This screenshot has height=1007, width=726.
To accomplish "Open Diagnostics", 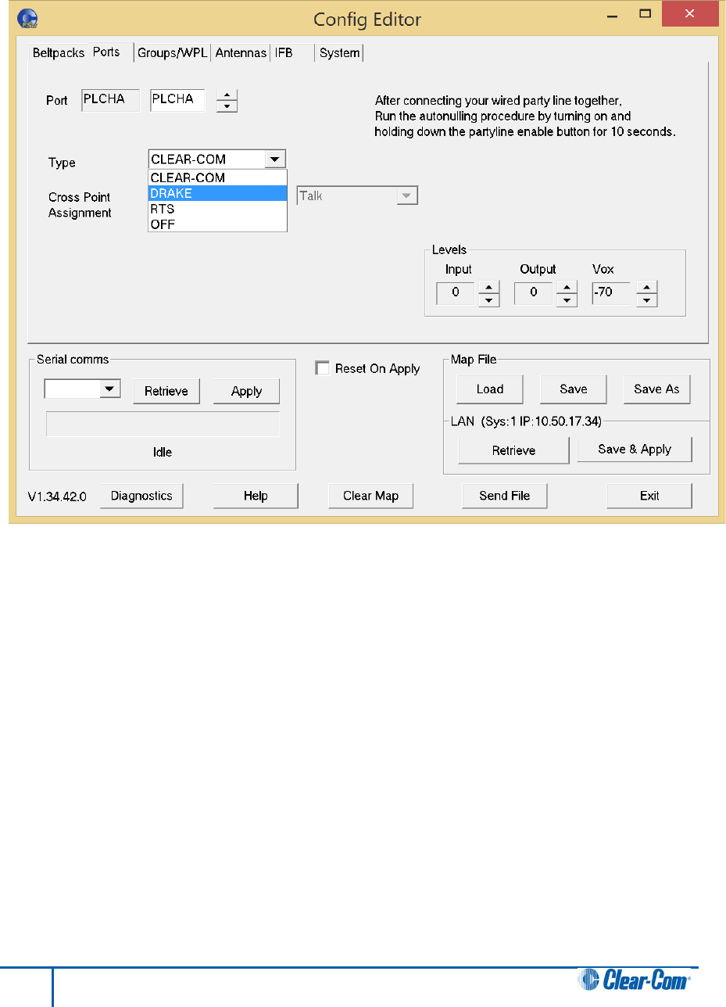I will (x=141, y=496).
